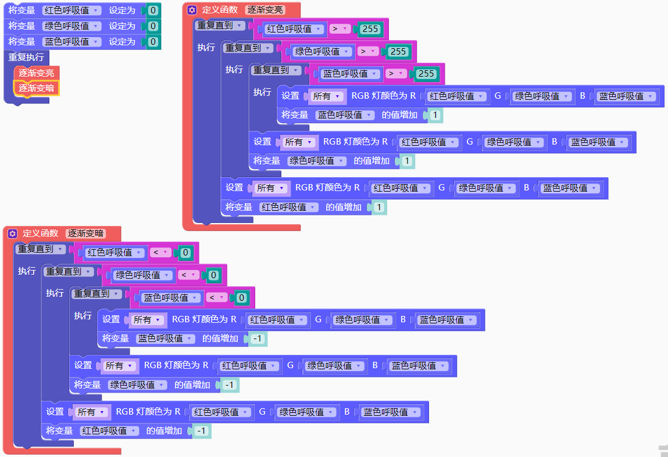The image size is (668, 457).
Task: Edit function name field 逐渐变亮 in definition
Action: pos(265,10)
